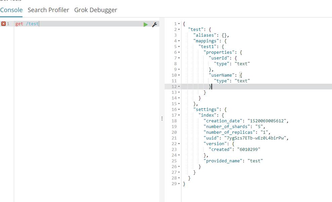Image resolution: width=332 pixels, height=202 pixels.
Task: Click the "creation_date" key
Action: coord(223,121)
